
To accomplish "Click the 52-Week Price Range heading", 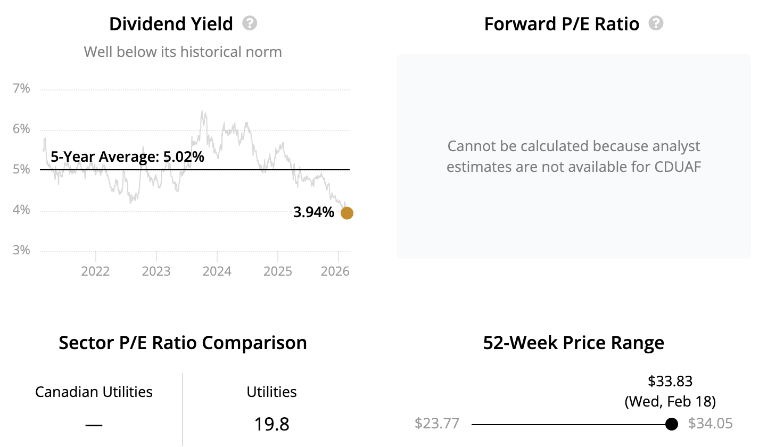I will (x=573, y=343).
